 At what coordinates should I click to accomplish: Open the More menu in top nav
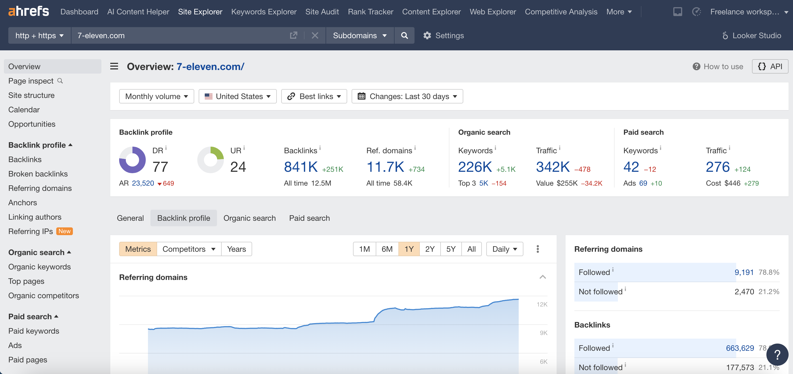[619, 12]
